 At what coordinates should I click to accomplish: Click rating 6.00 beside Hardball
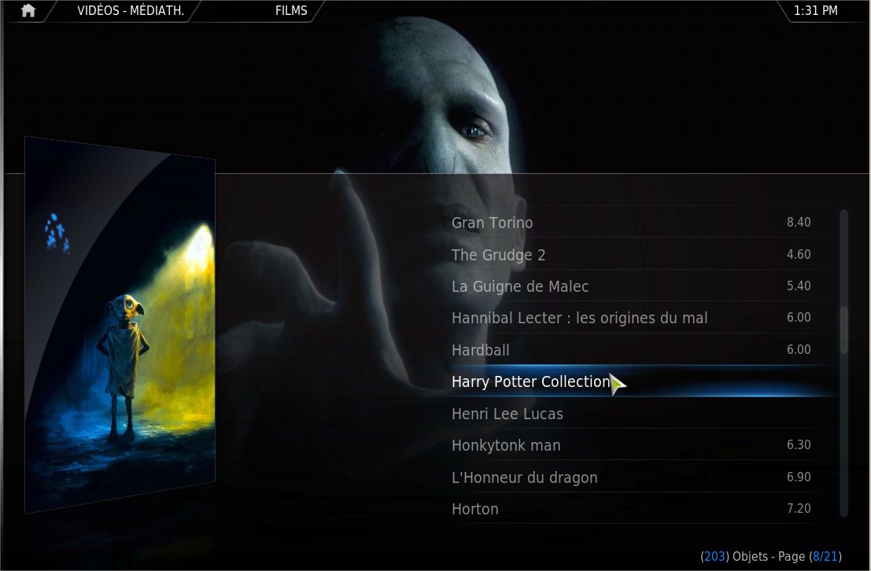point(799,349)
